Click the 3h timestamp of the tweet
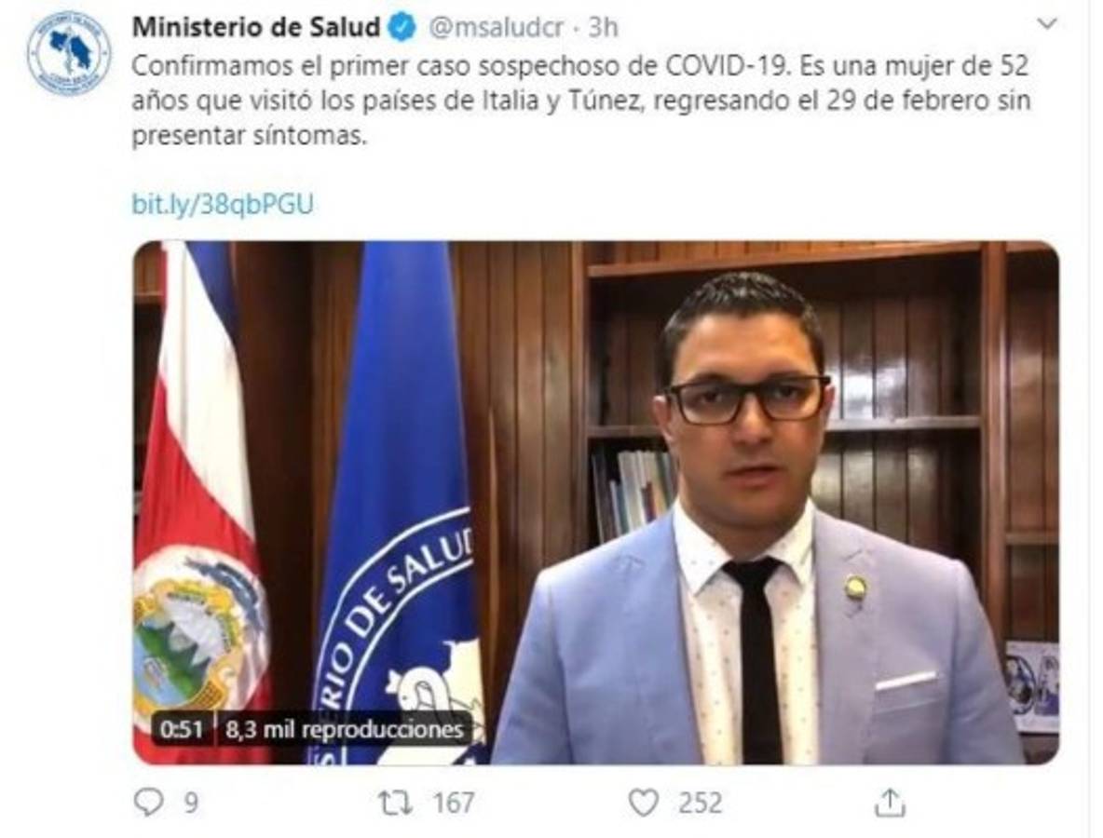1103x838 pixels. click(x=604, y=27)
